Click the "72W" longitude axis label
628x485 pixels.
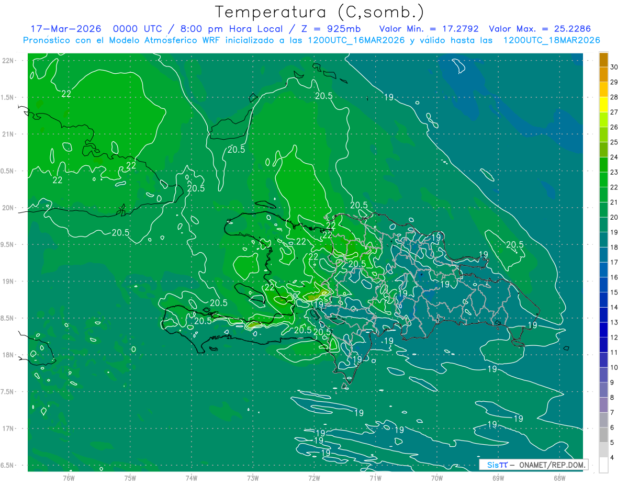314,478
